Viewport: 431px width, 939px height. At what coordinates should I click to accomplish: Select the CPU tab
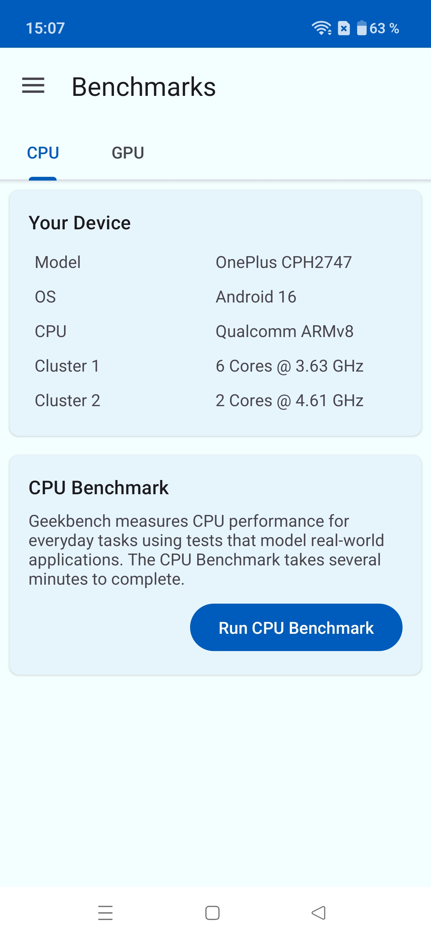[x=43, y=153]
